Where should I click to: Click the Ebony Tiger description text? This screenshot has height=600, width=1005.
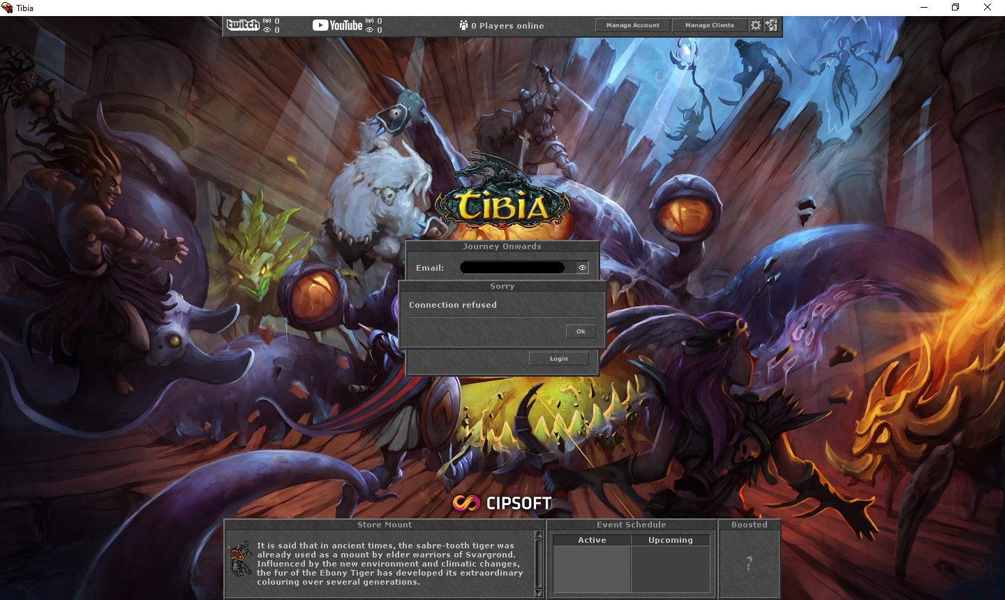[x=389, y=564]
